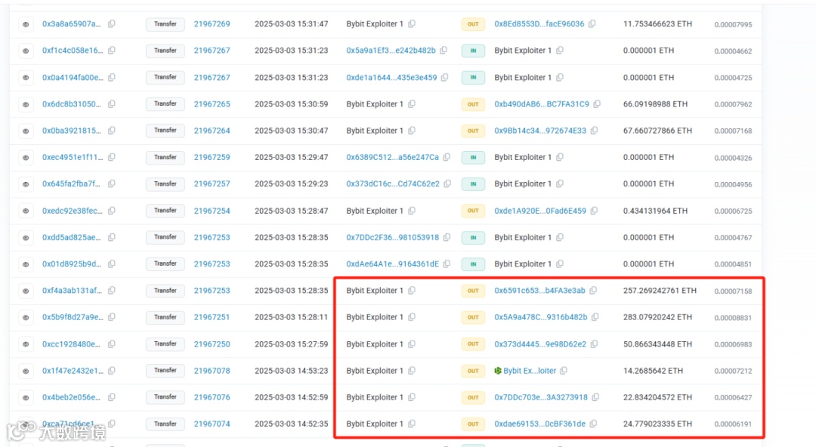816x447 pixels.
Task: View block 21967265
Action: pyautogui.click(x=212, y=104)
